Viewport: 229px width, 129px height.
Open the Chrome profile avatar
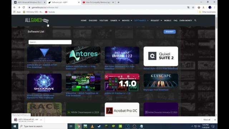[210, 8]
